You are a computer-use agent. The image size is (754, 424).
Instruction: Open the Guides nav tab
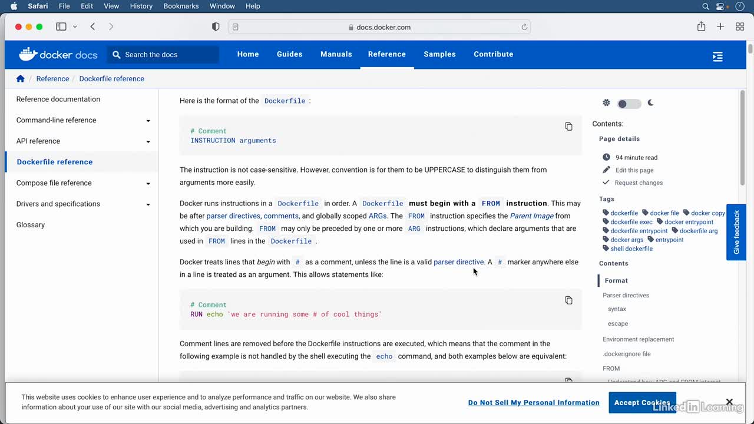click(x=289, y=54)
